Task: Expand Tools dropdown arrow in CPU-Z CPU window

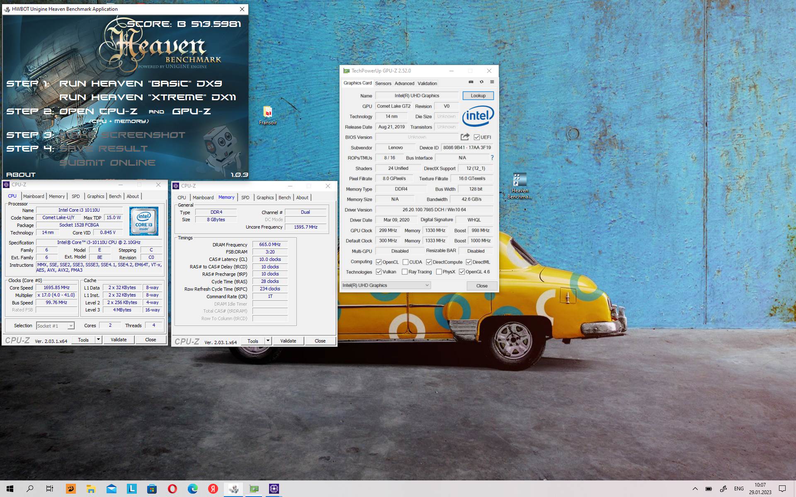Action: point(99,340)
